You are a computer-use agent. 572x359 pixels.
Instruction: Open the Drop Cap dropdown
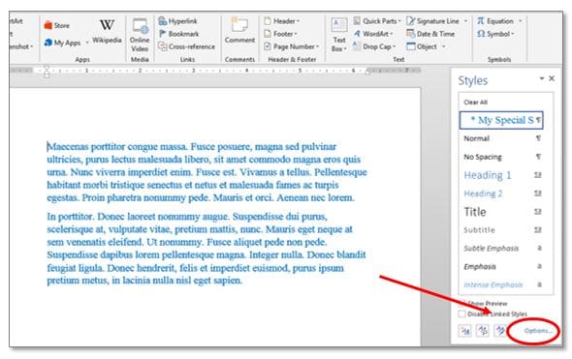click(374, 46)
